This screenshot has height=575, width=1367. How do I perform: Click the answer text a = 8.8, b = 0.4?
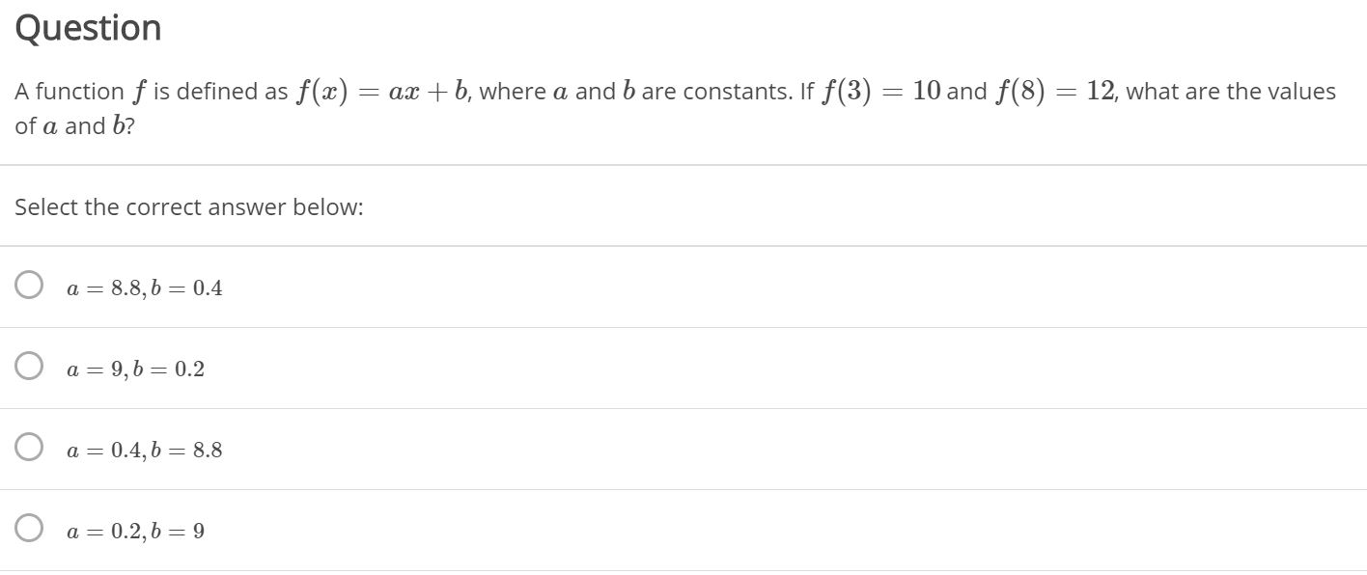click(x=144, y=286)
